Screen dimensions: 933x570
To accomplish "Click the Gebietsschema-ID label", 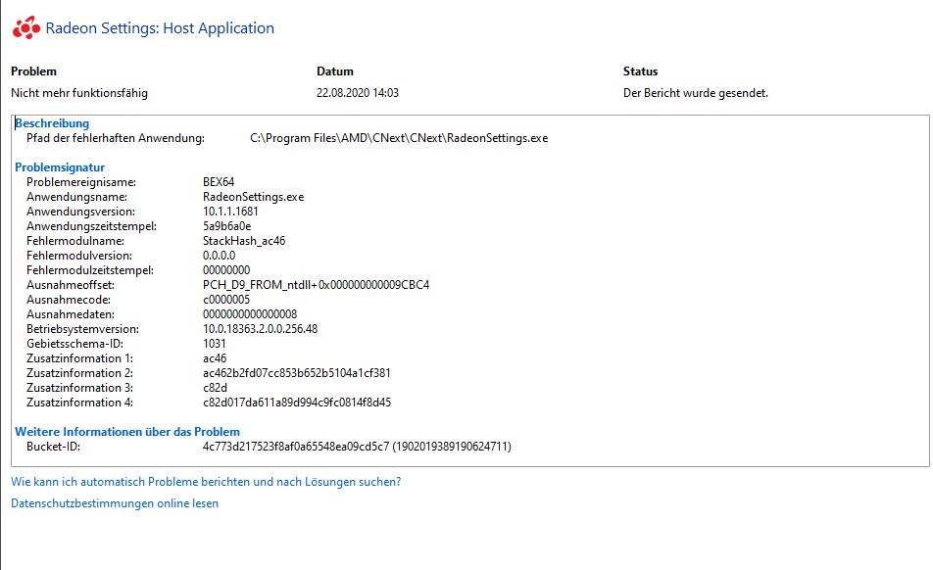I will 74,344.
